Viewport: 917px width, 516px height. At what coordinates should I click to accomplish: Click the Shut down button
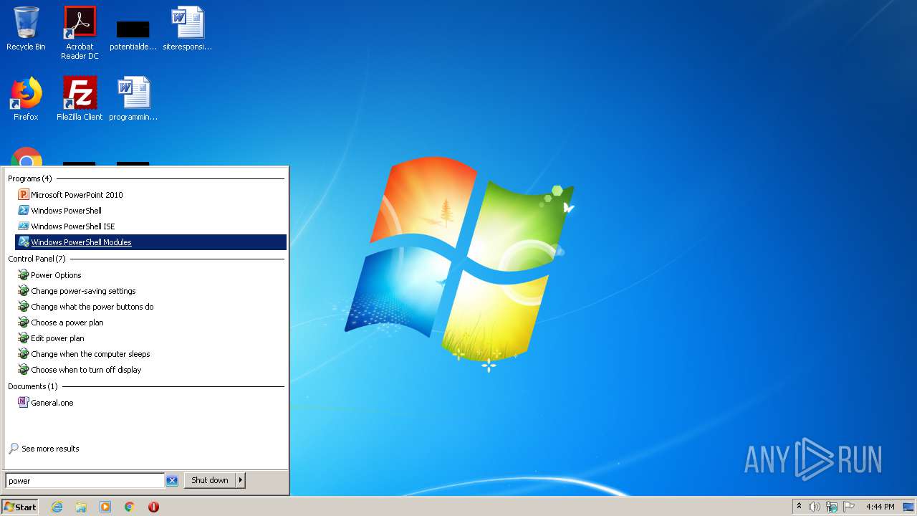coord(210,480)
